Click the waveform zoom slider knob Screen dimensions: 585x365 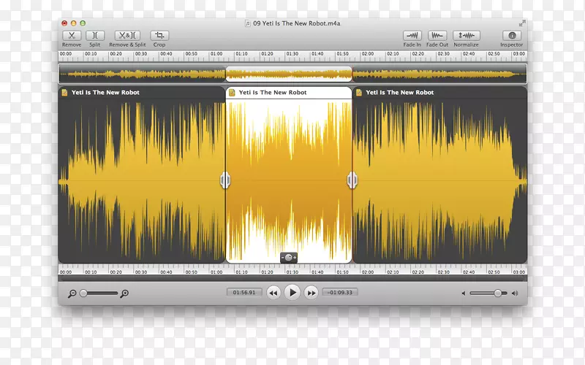tap(83, 293)
